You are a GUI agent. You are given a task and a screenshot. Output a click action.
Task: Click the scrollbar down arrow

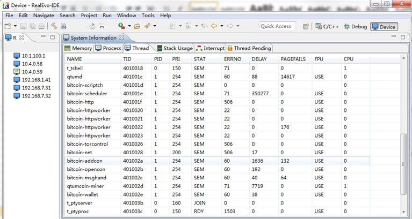[403, 213]
